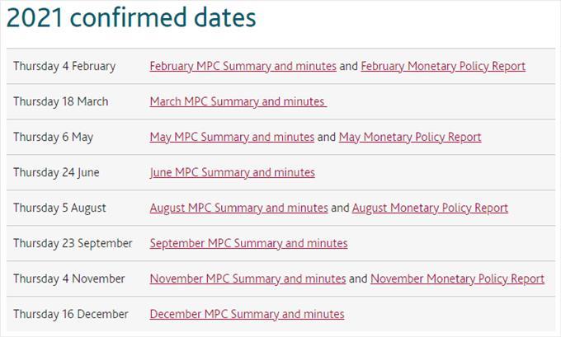Click May MPC Summary and minutes link

[x=232, y=137]
